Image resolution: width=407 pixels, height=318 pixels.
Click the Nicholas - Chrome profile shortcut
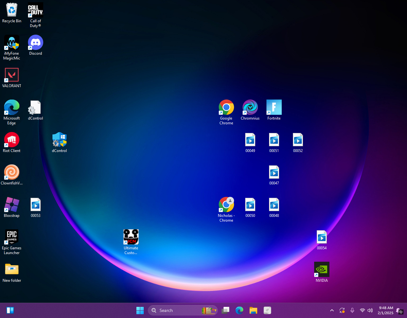[x=226, y=210]
